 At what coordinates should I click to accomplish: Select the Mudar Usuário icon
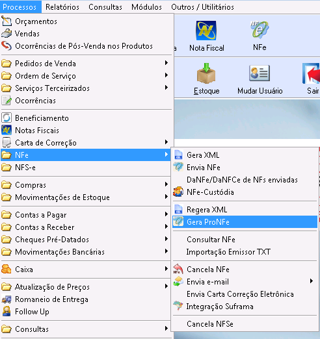[x=260, y=73]
